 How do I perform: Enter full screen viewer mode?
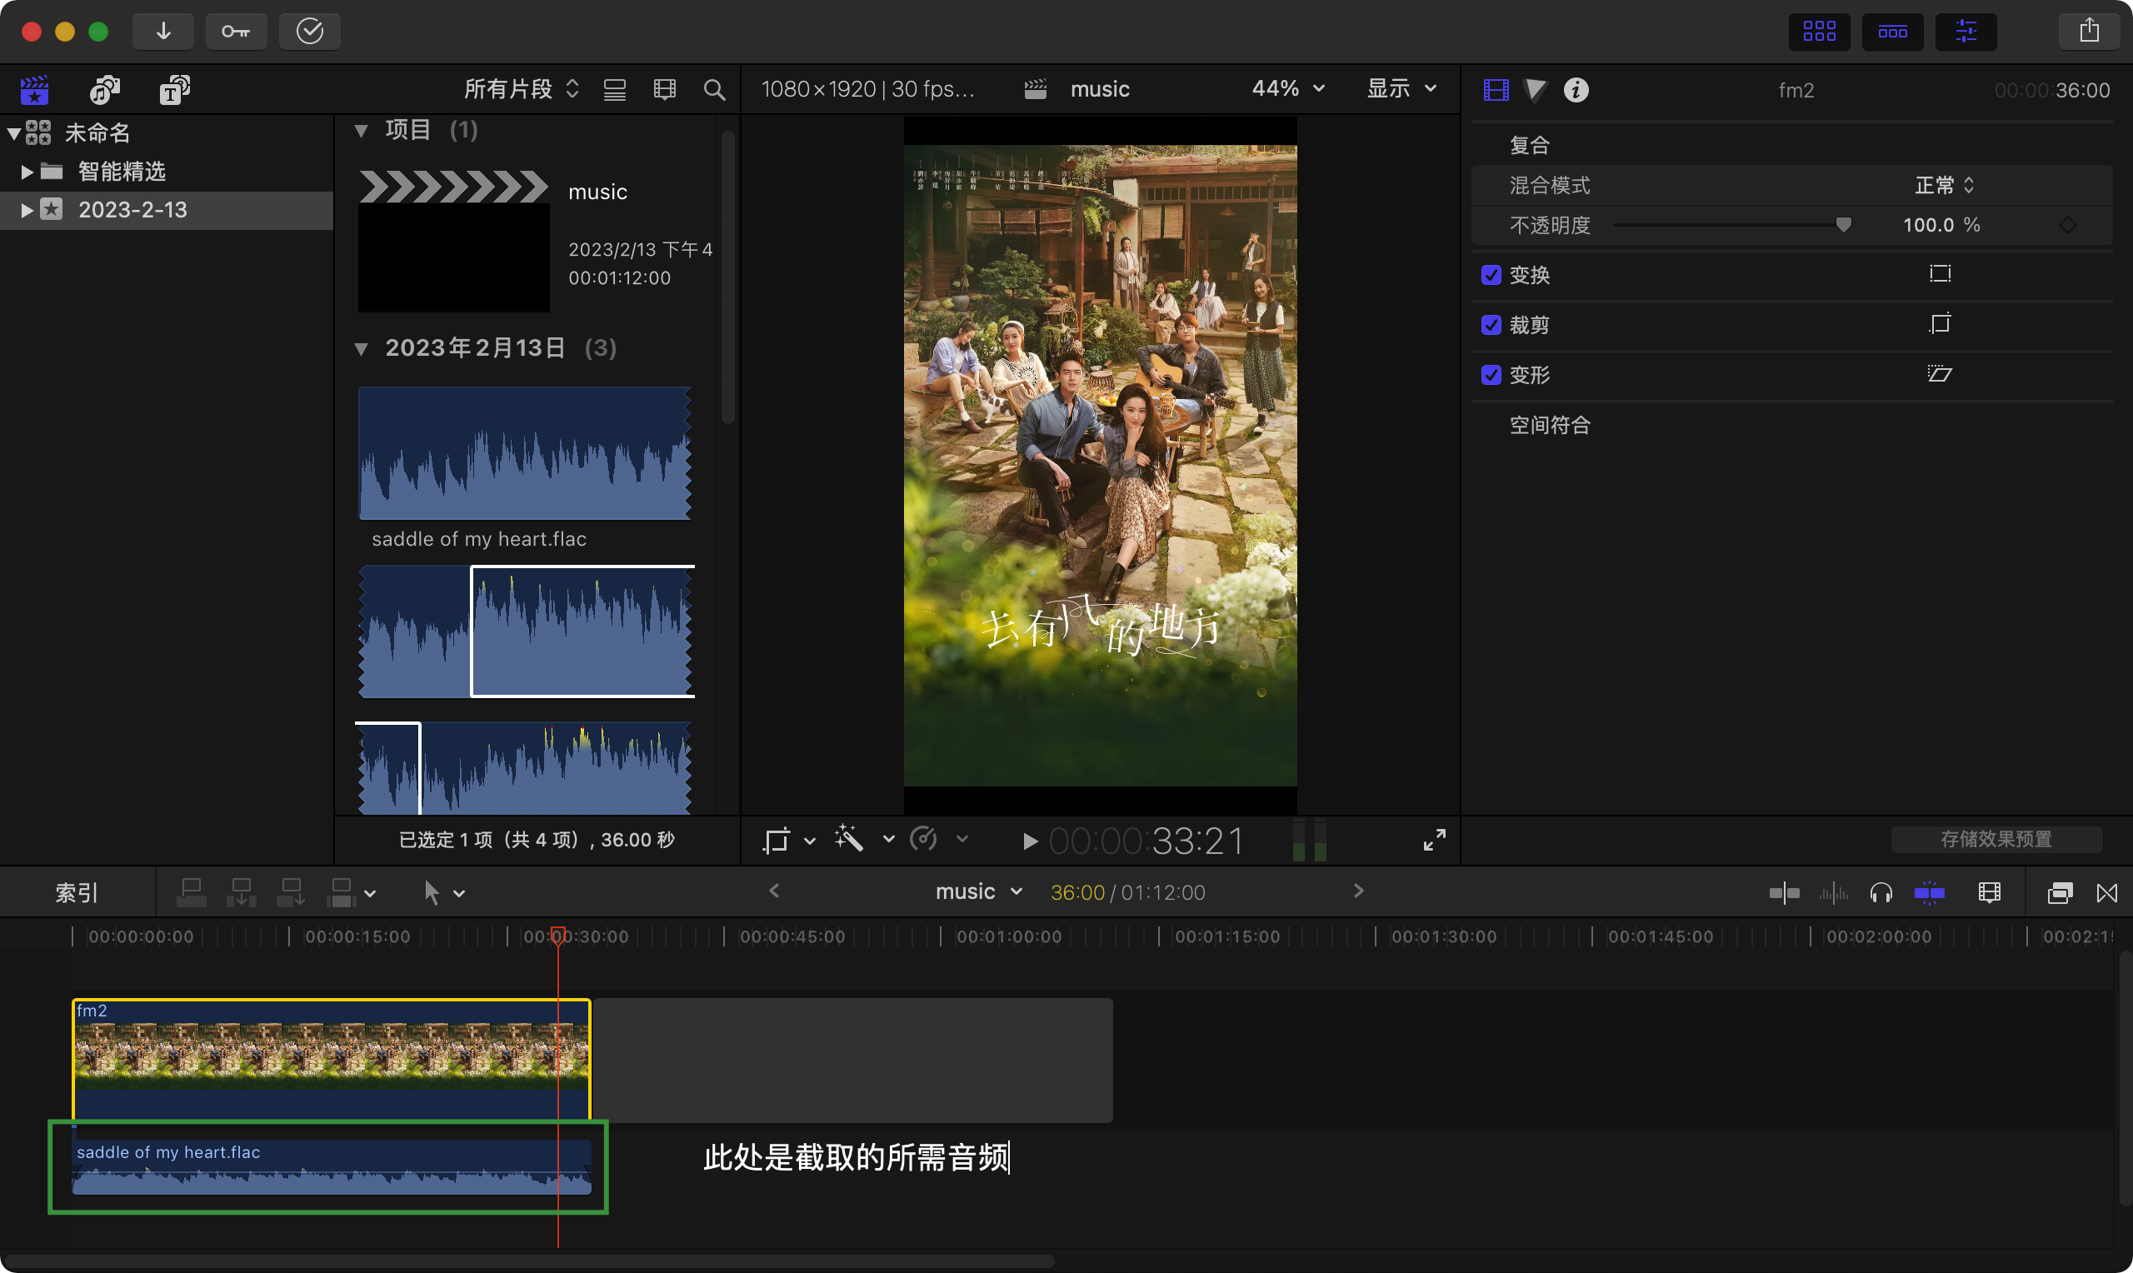point(1434,840)
